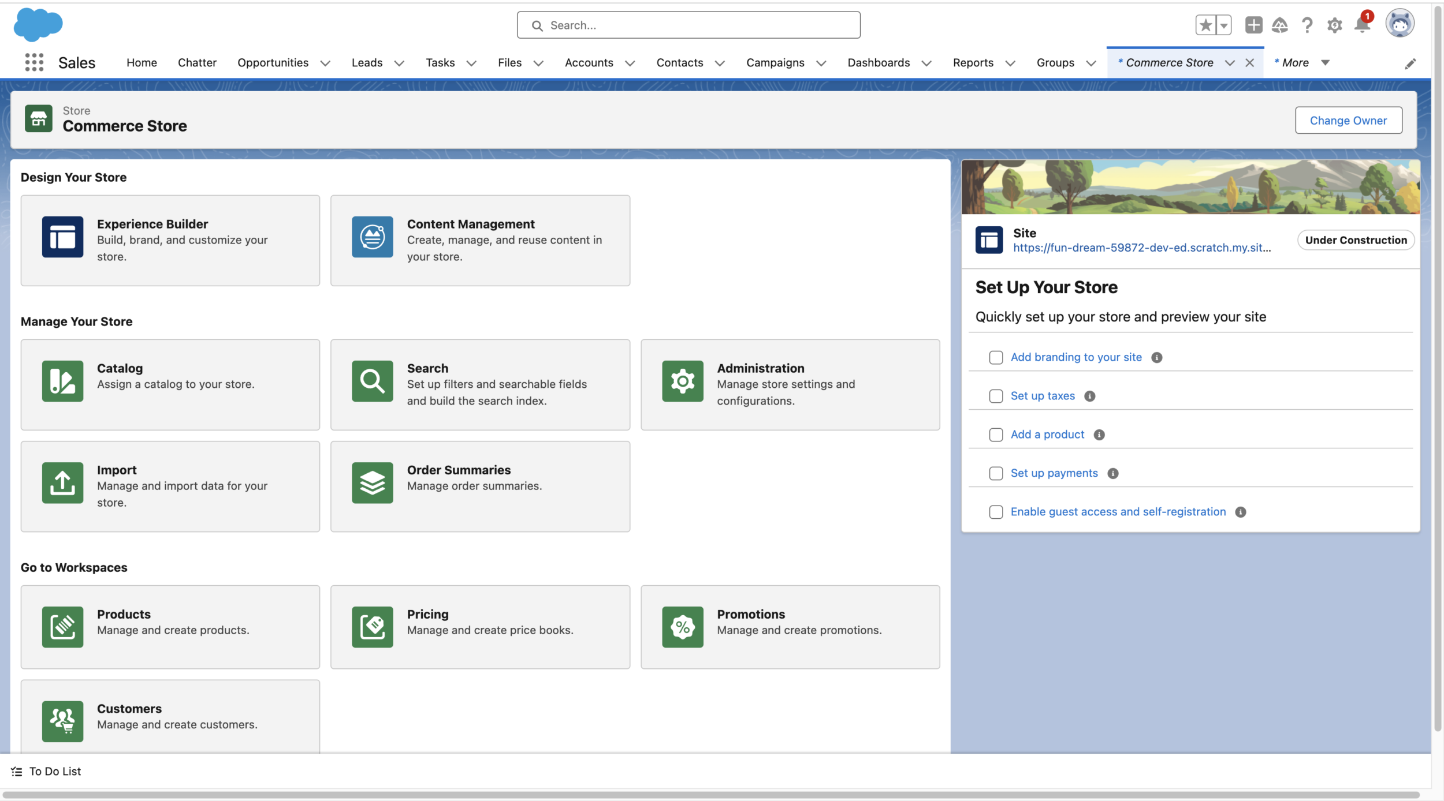The image size is (1444, 801).
Task: Open the Promotions percent icon tile
Action: (x=682, y=627)
